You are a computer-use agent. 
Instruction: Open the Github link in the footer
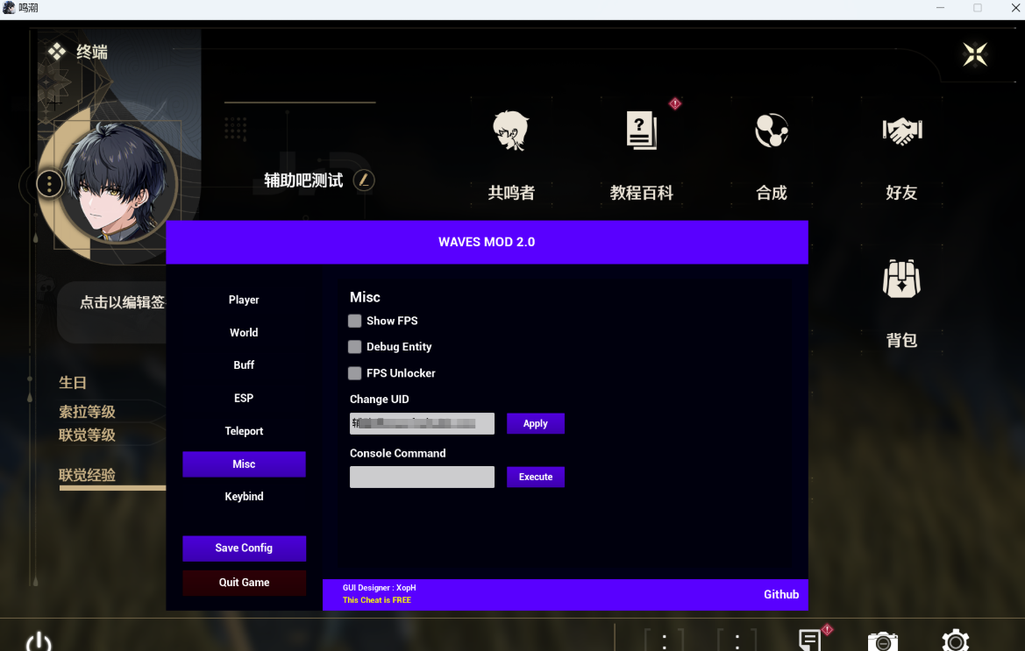coord(780,594)
